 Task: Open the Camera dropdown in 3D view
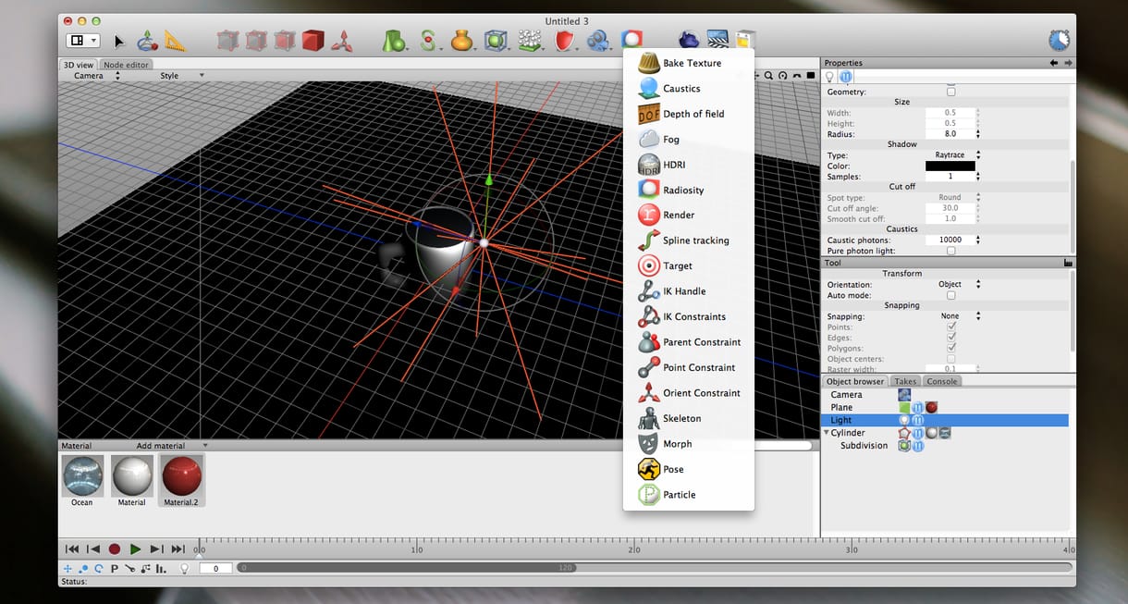tap(95, 76)
